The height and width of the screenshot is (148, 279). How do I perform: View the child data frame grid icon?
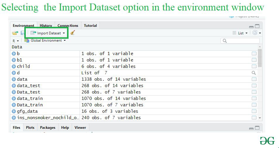click(x=254, y=66)
